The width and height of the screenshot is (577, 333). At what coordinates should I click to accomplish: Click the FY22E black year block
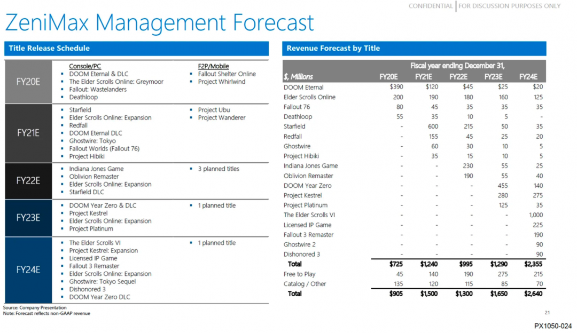point(28,180)
